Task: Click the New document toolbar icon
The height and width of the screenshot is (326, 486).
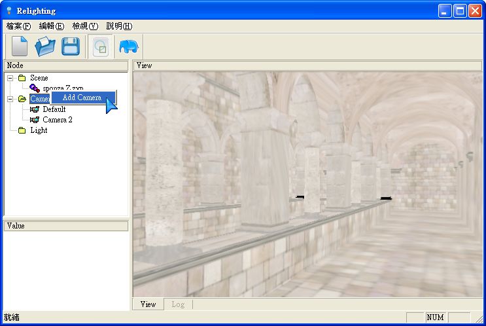Action: [20, 46]
